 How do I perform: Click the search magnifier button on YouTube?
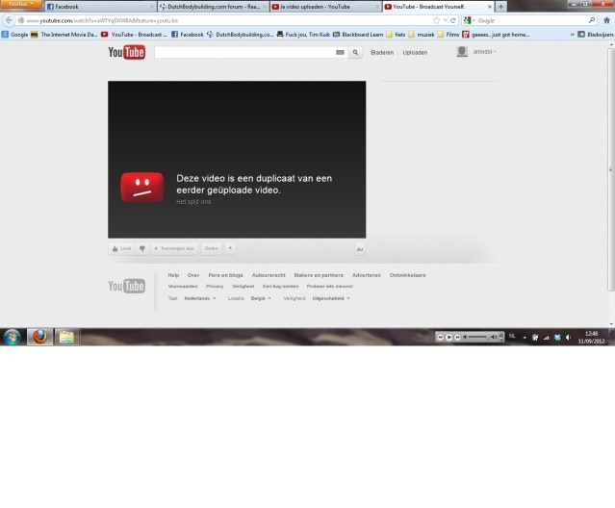click(356, 53)
